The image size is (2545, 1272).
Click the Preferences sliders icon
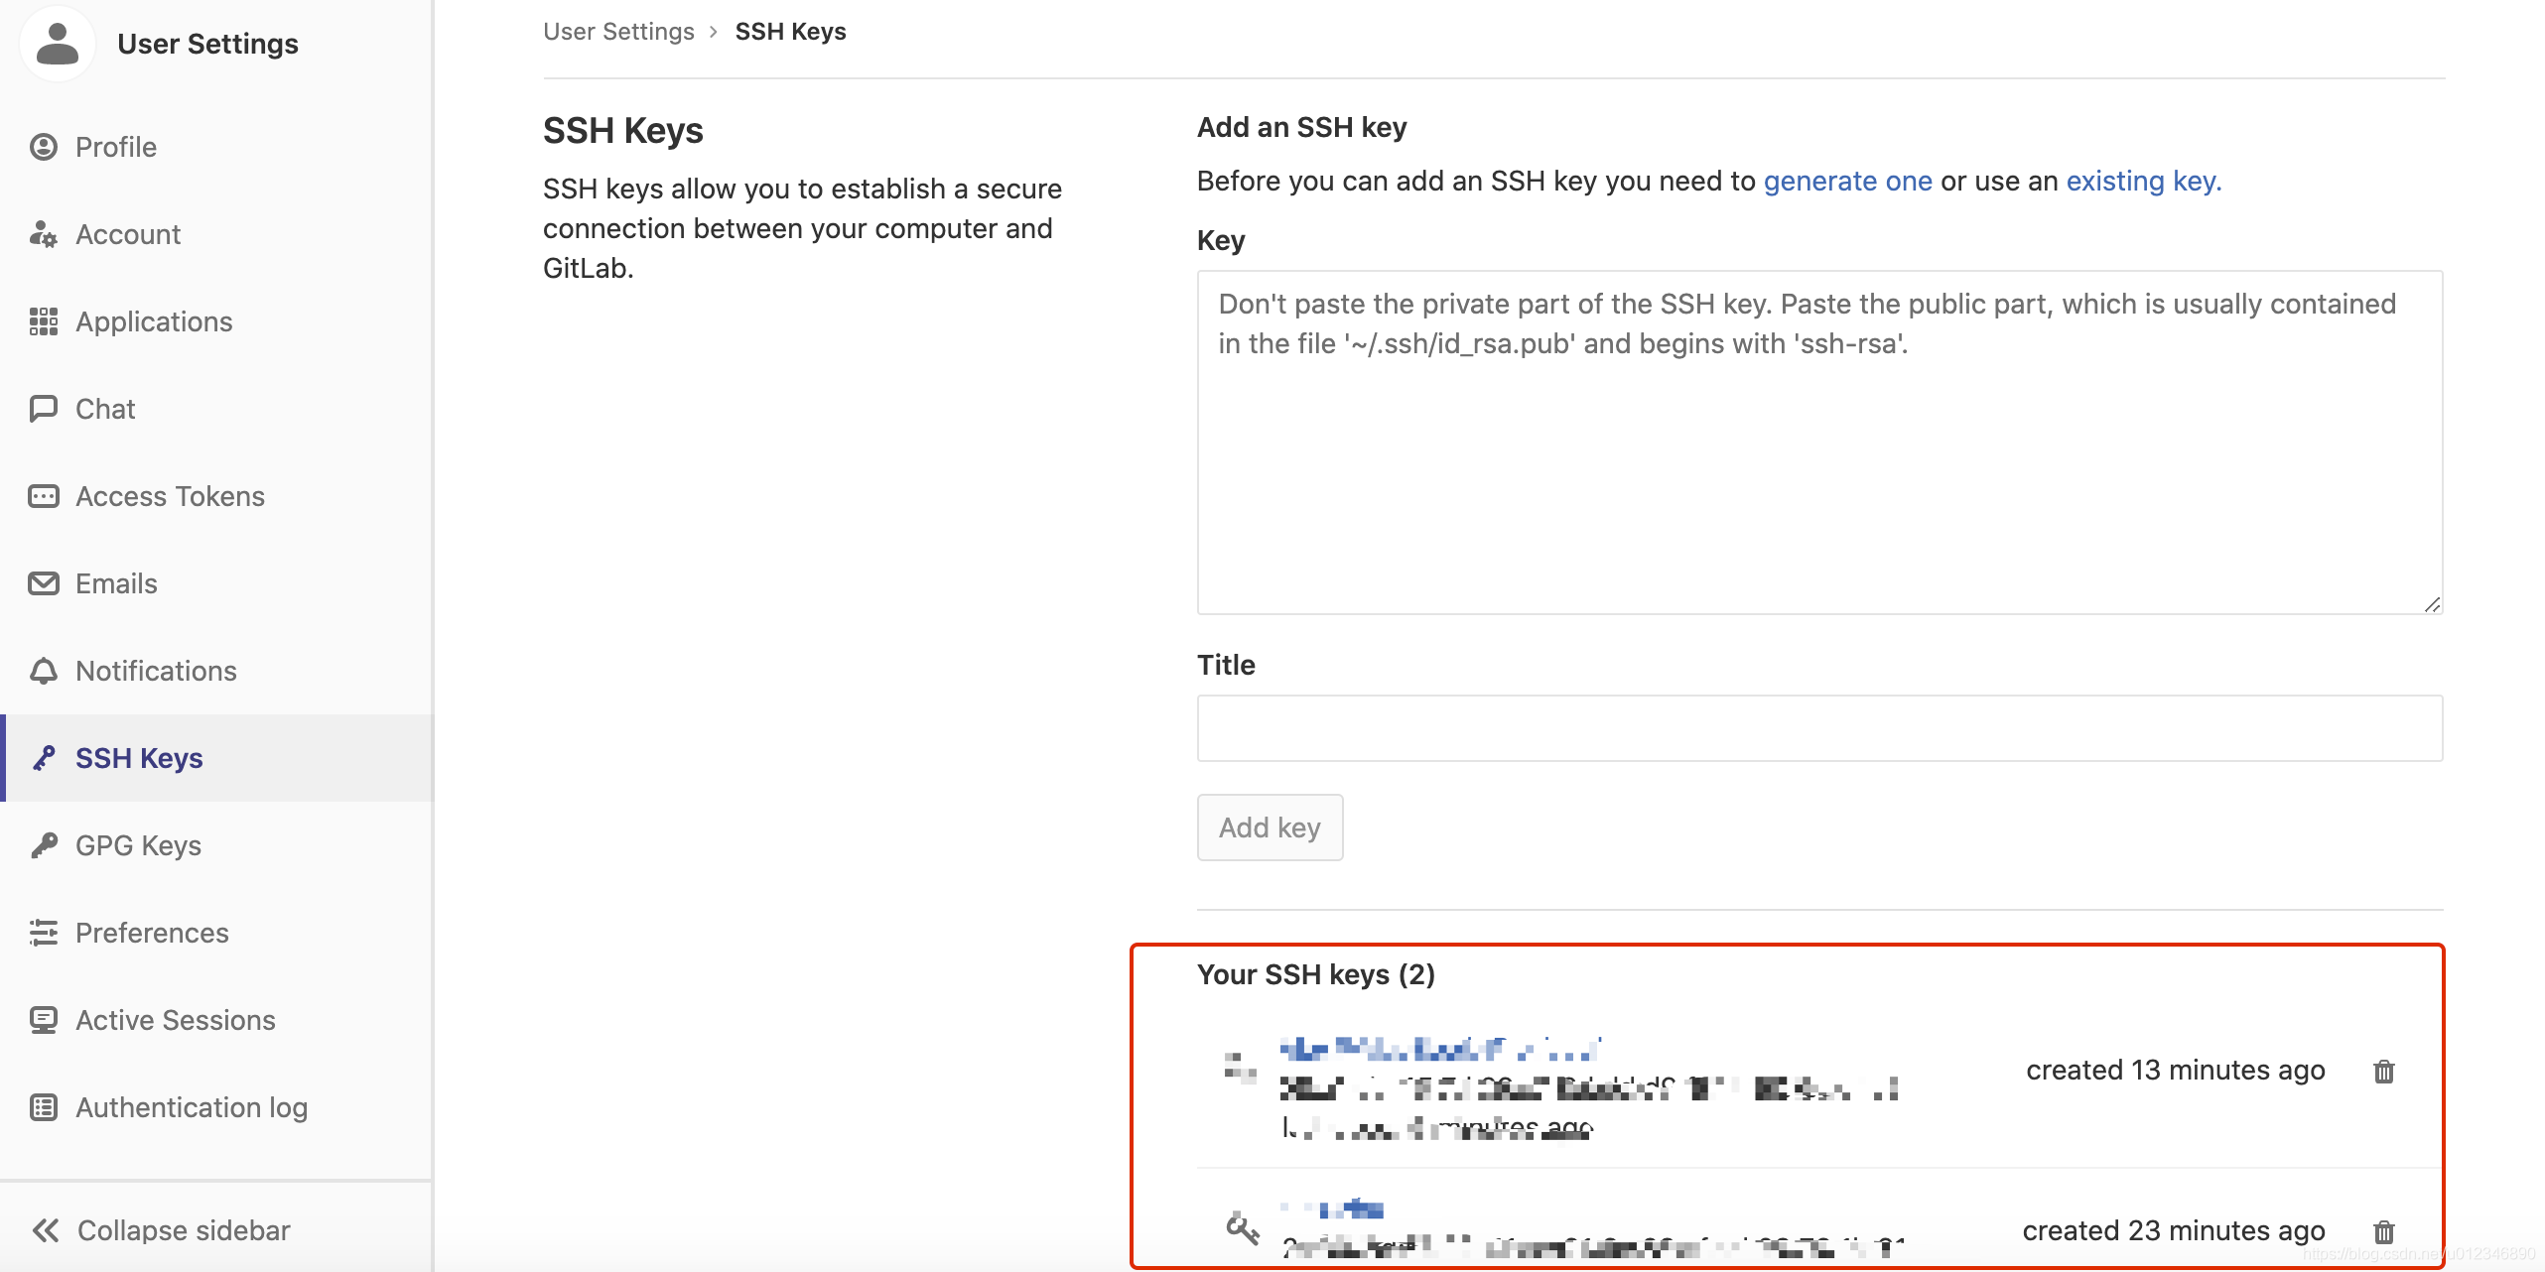[44, 933]
